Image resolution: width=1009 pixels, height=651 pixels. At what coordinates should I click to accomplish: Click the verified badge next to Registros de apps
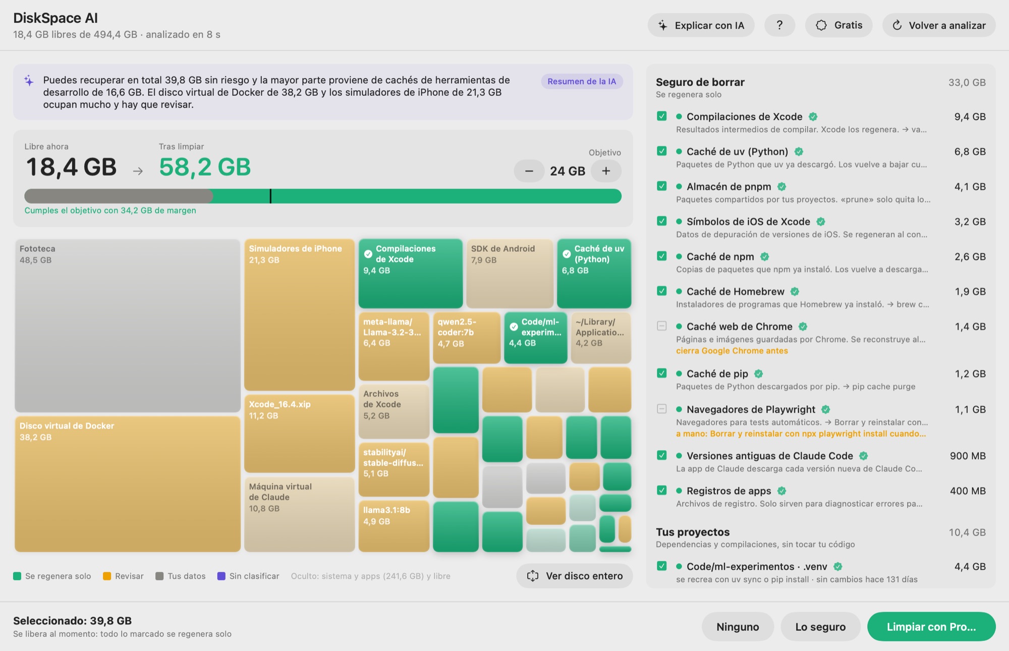[782, 491]
